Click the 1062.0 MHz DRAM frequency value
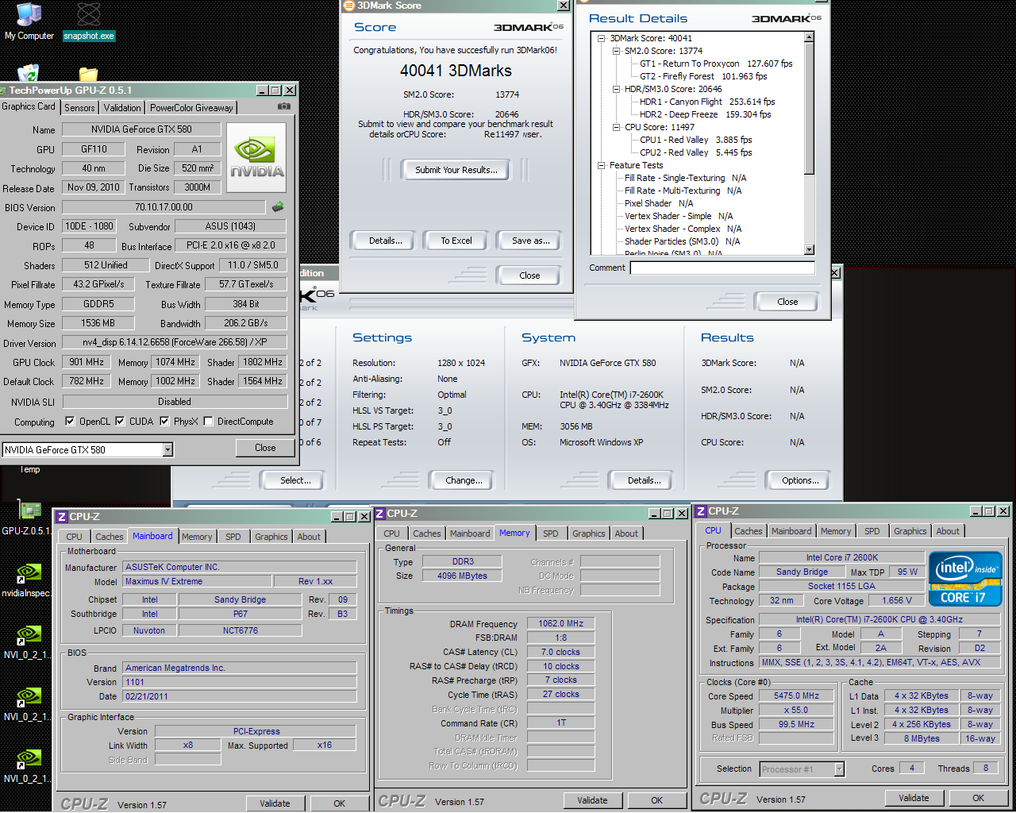Image resolution: width=1016 pixels, height=813 pixels. 560,623
